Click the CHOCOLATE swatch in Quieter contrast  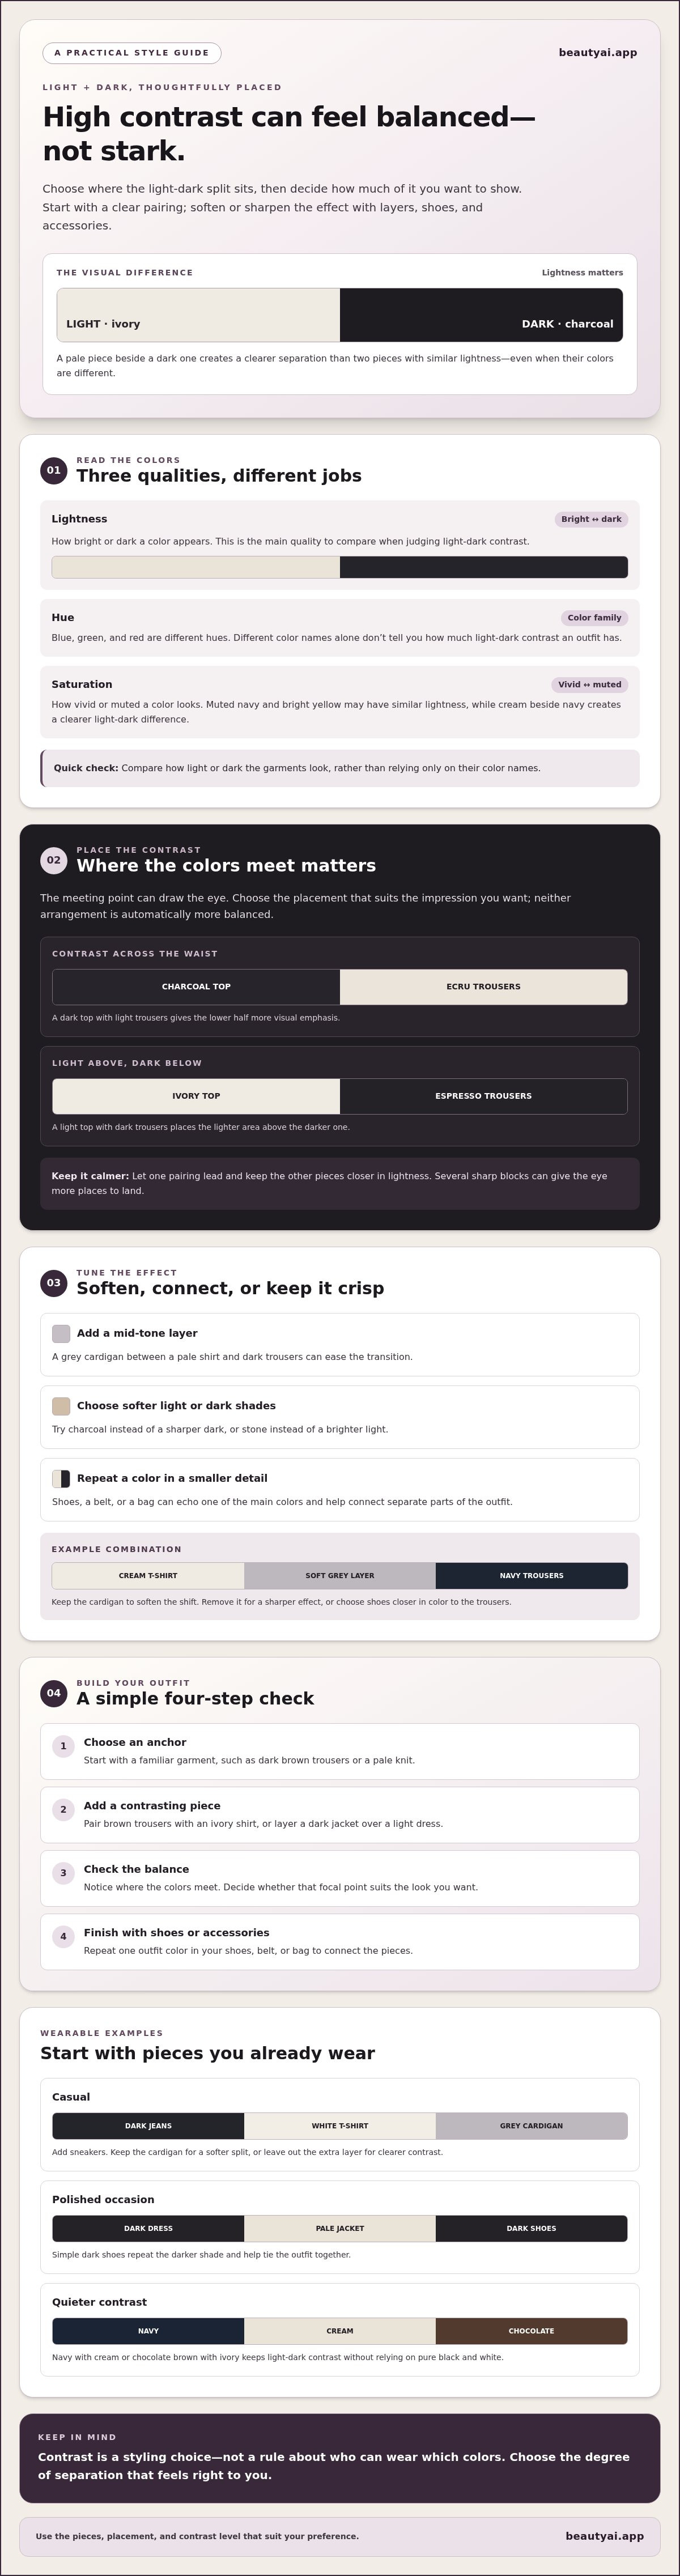pos(532,2331)
